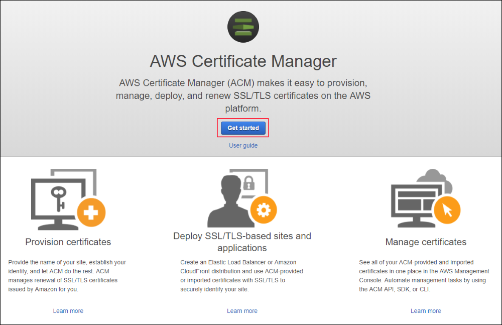Open the User guide link
Viewport: 502px width, 325px height.
[243, 146]
